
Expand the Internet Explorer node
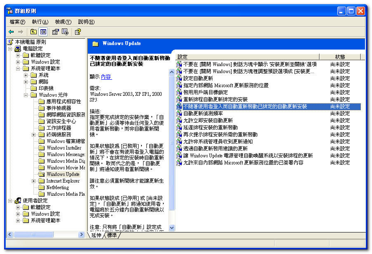pos(33,181)
